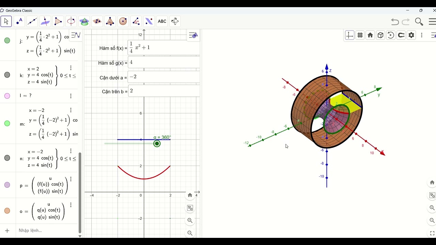Zoom in on the 3D view
Image resolution: width=436 pixels, height=245 pixels.
[432, 208]
